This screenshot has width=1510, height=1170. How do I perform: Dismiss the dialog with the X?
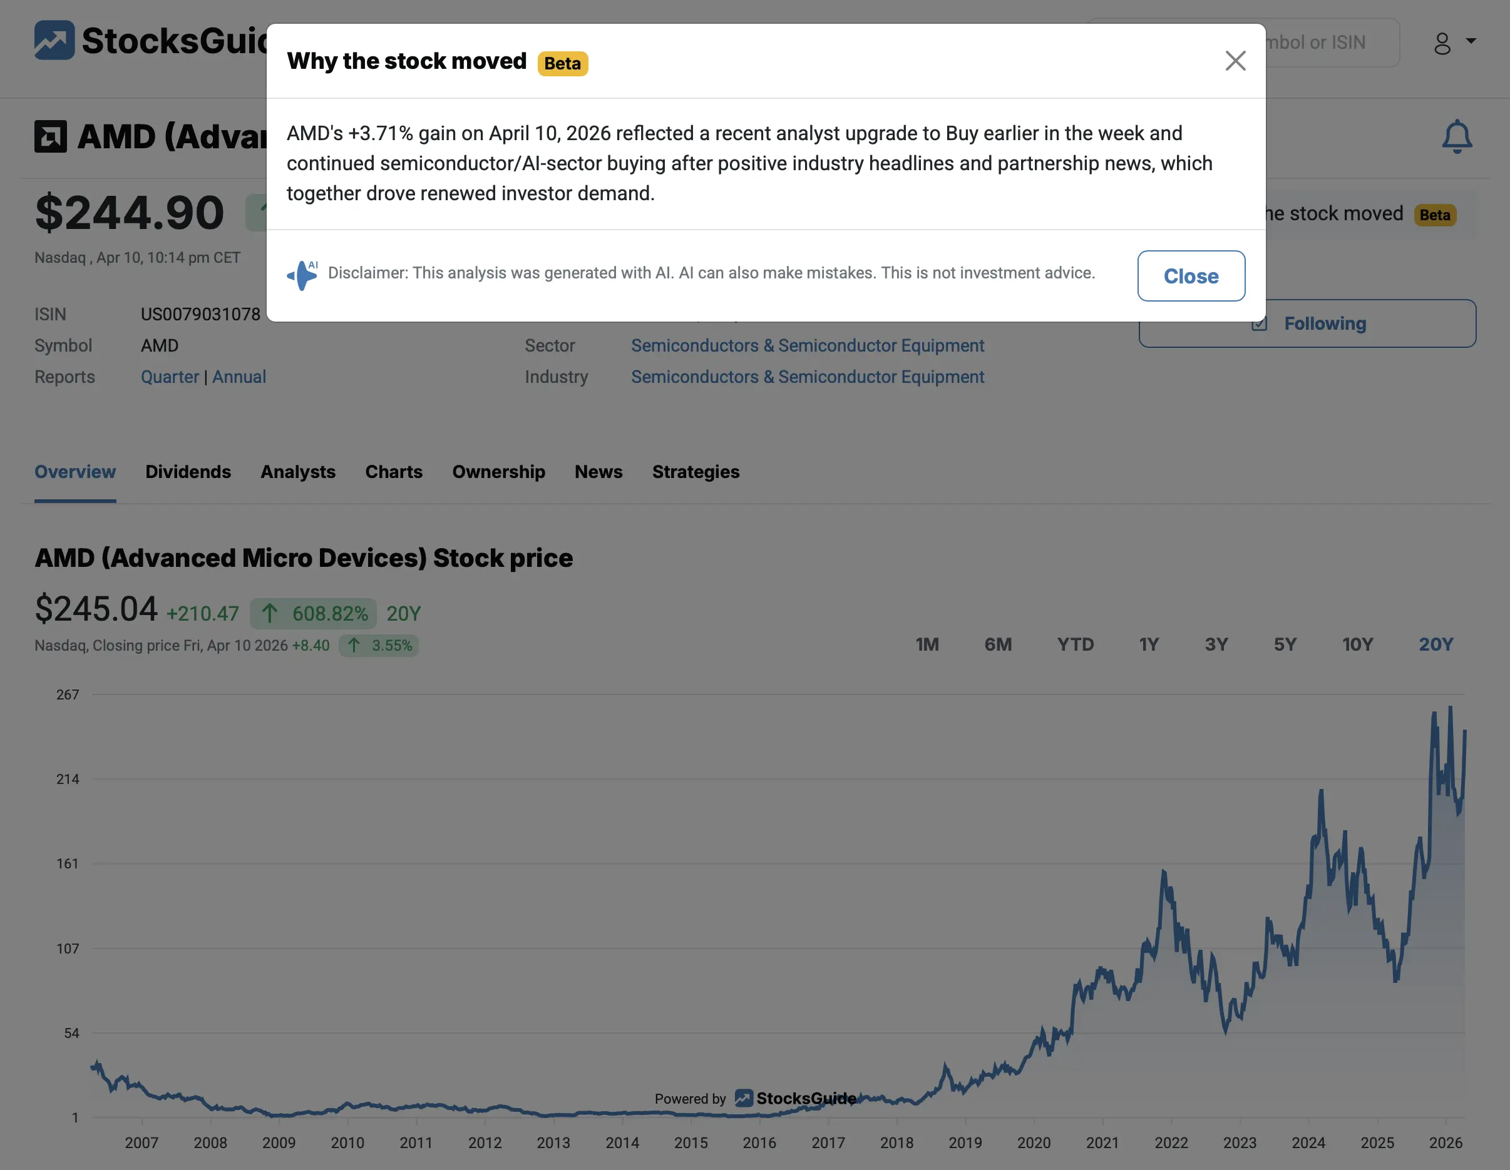1236,61
